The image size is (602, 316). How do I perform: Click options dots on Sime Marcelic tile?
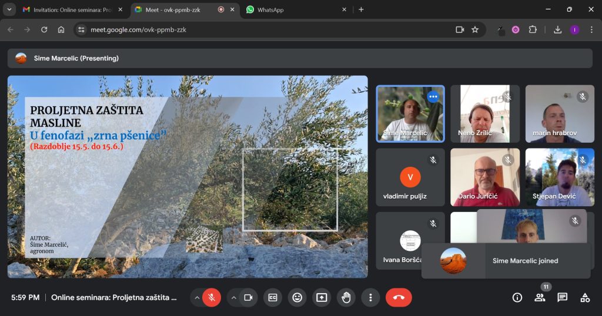tap(433, 96)
